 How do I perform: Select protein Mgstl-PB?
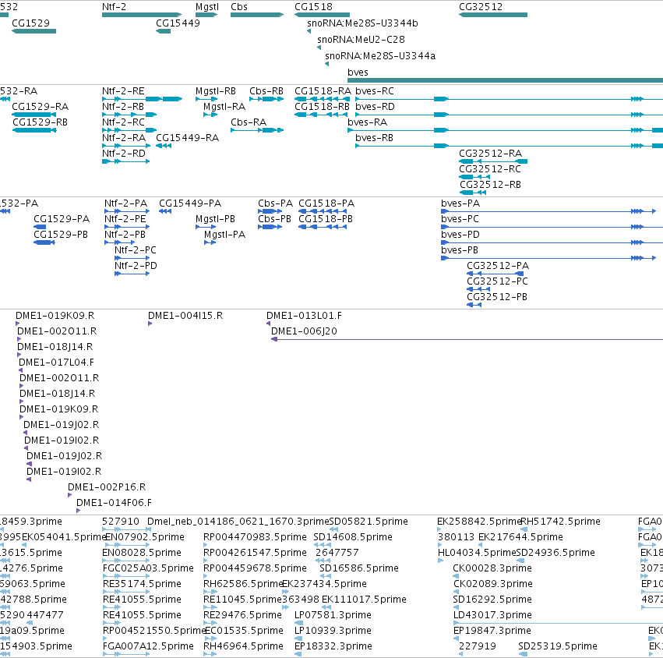206,227
